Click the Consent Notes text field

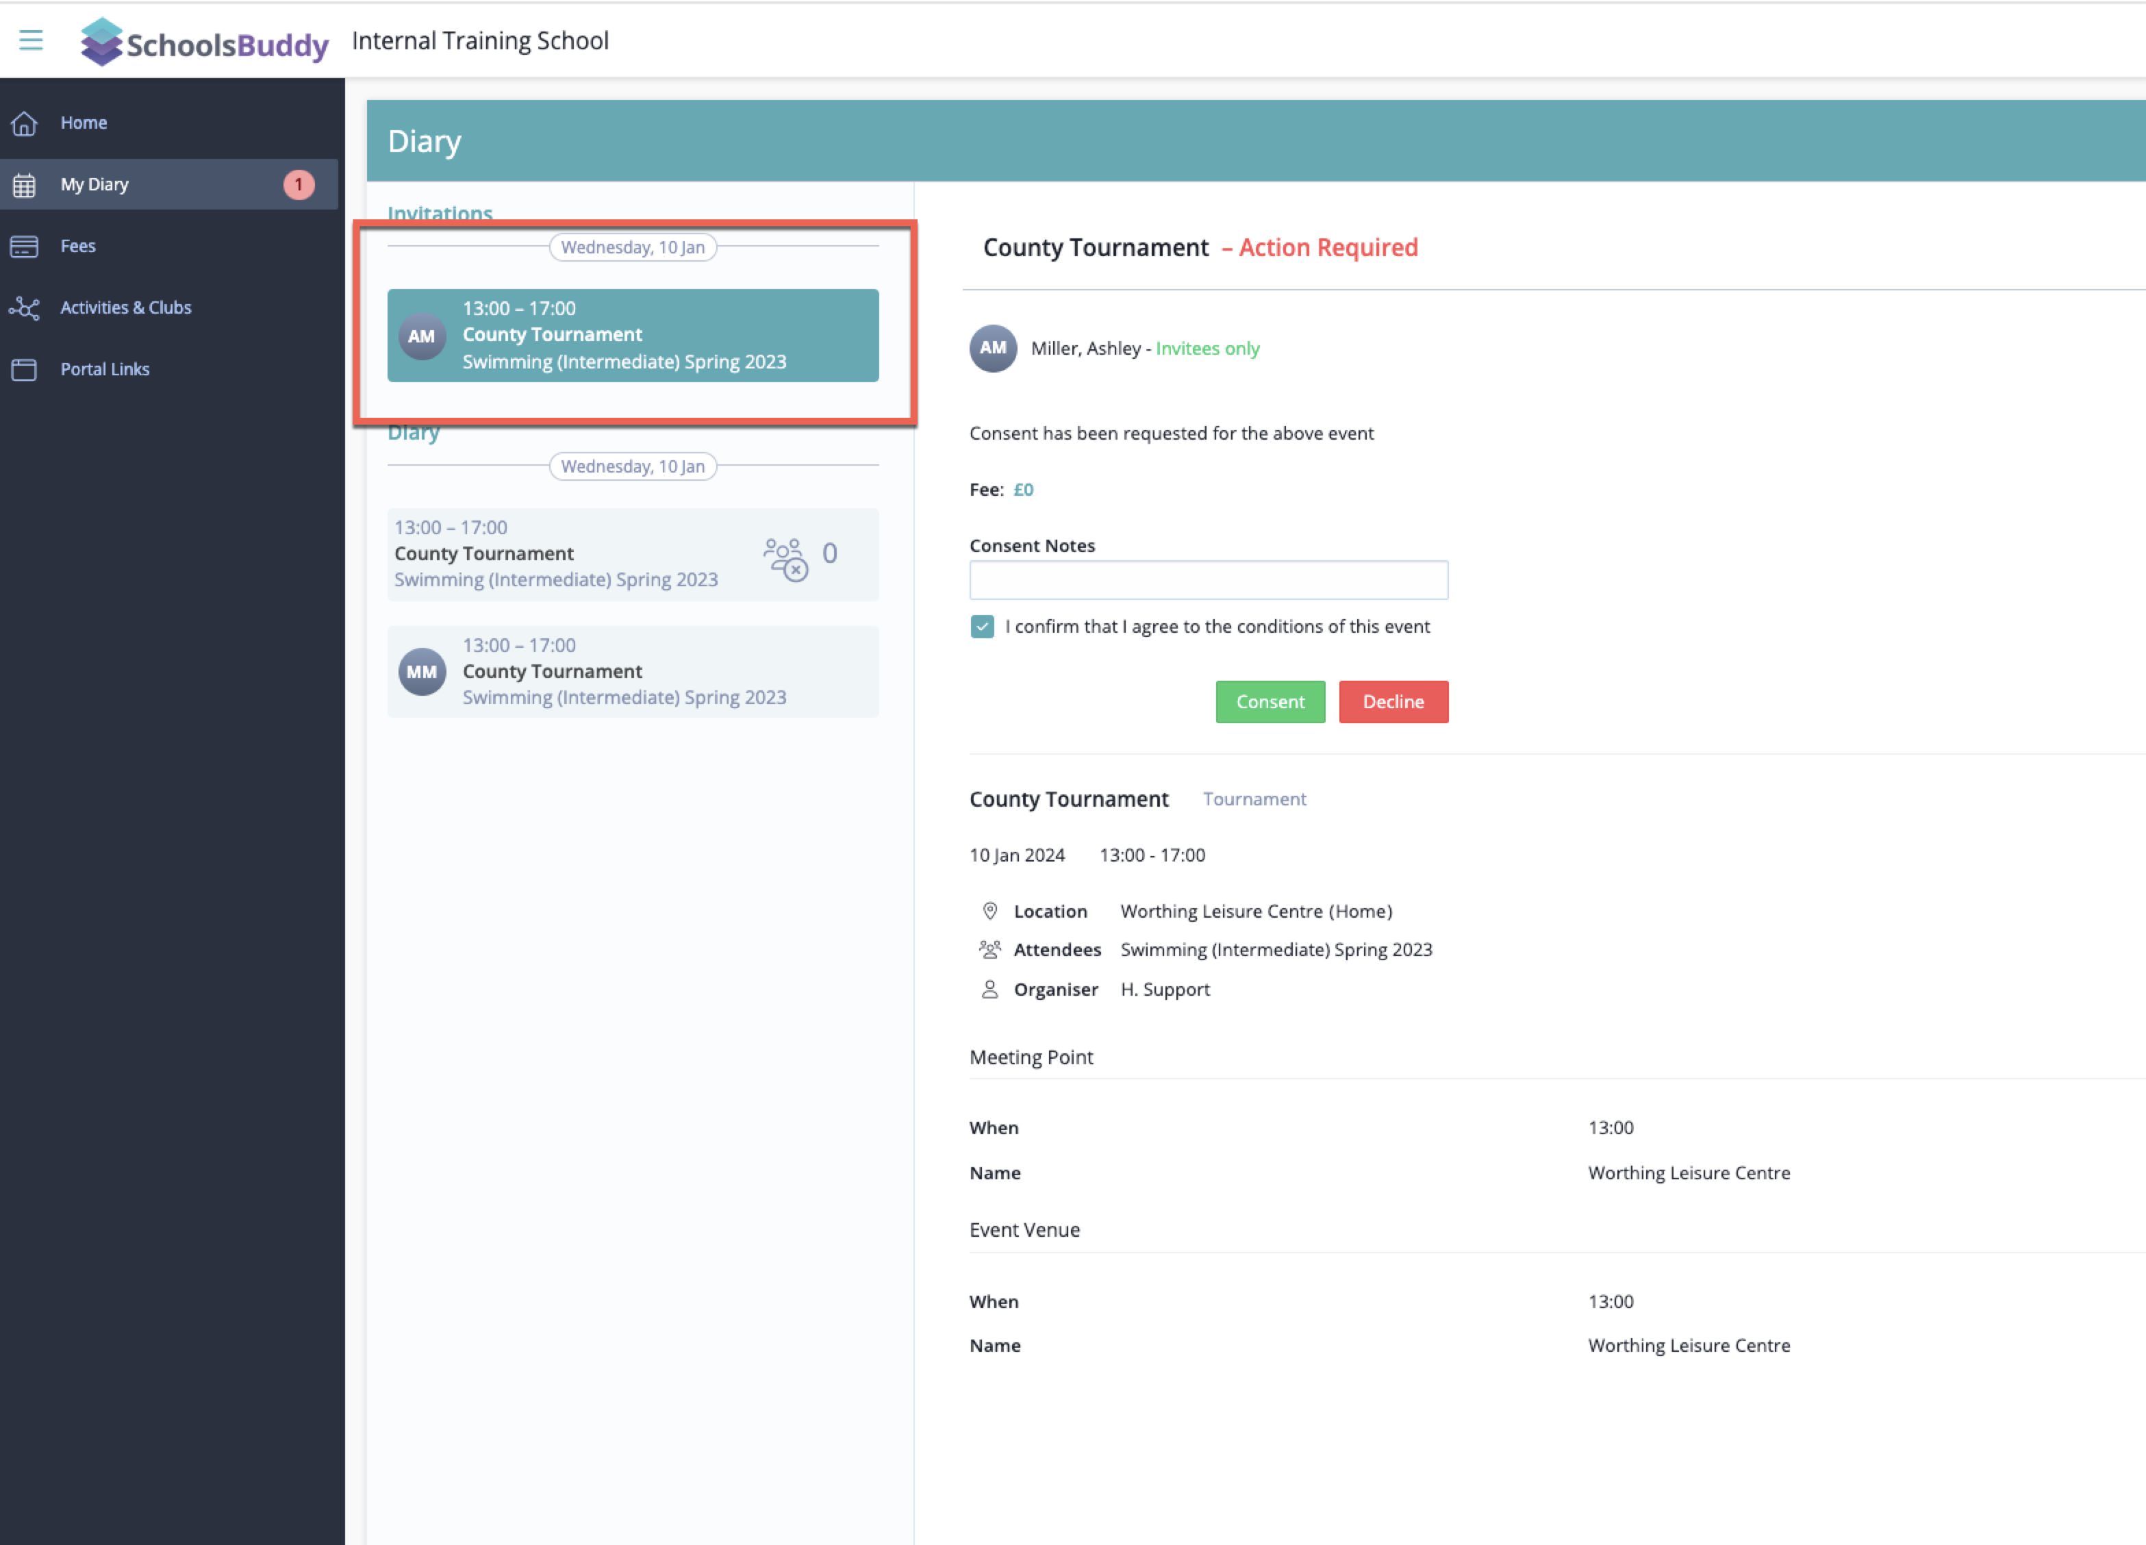tap(1209, 580)
